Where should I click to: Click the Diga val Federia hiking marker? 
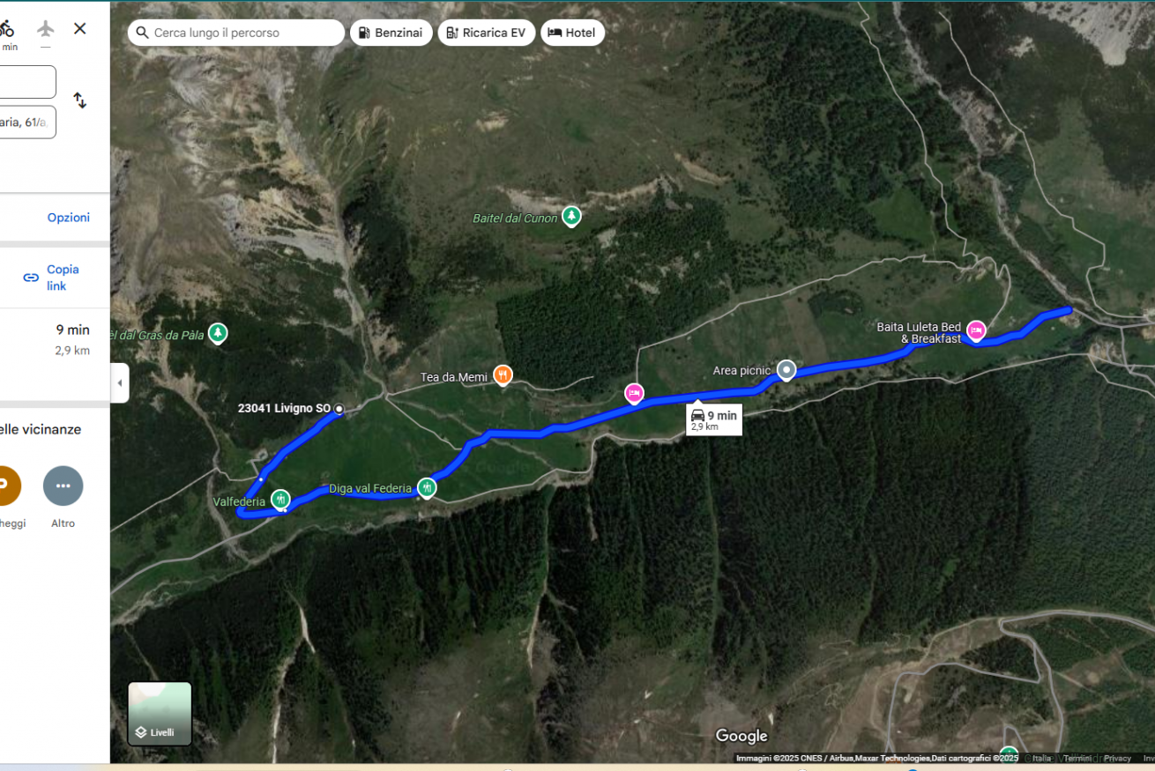[427, 487]
